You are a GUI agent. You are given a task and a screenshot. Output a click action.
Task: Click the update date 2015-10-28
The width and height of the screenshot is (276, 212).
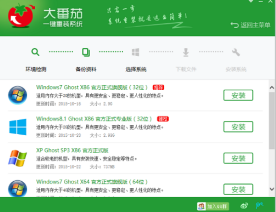70,135
